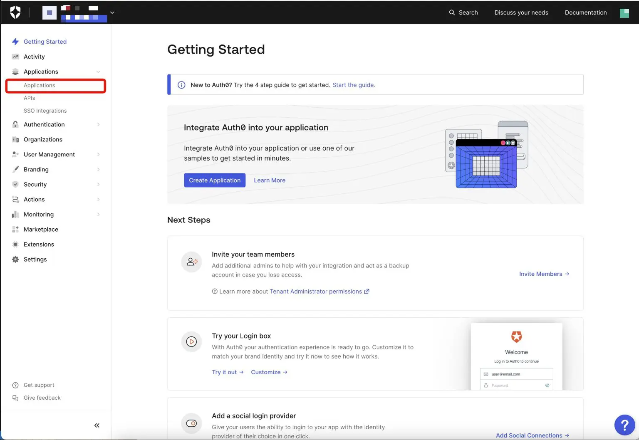
Task: Click the Security shield check icon
Action: tap(15, 184)
